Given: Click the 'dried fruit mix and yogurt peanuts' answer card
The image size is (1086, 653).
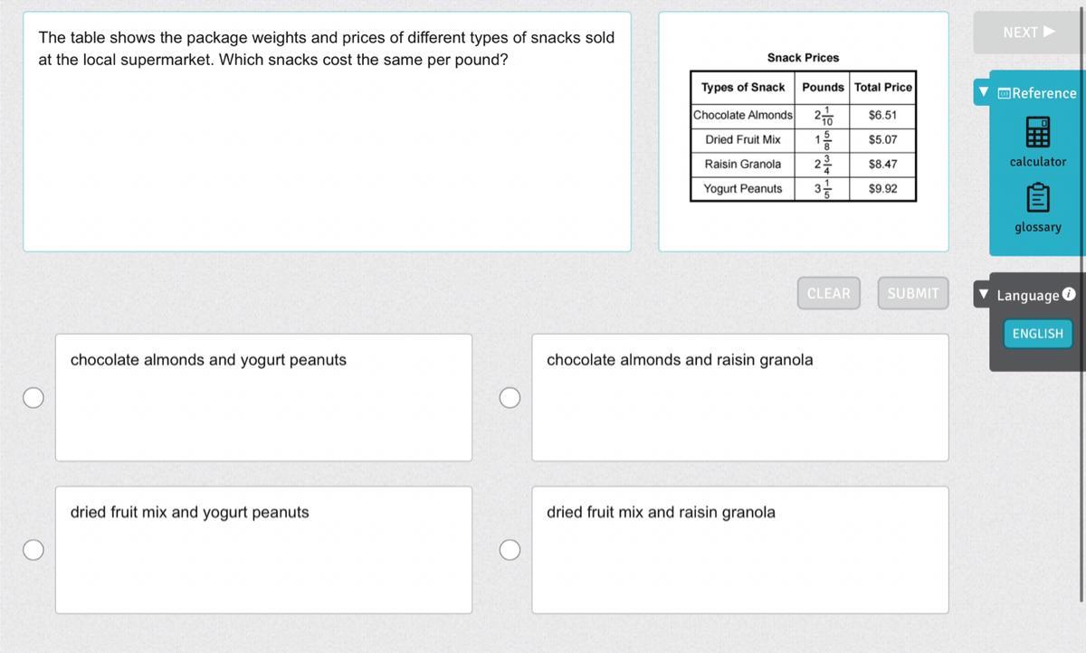Looking at the screenshot, I should pos(262,550).
